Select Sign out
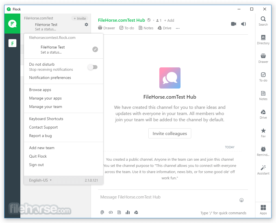 36,165
